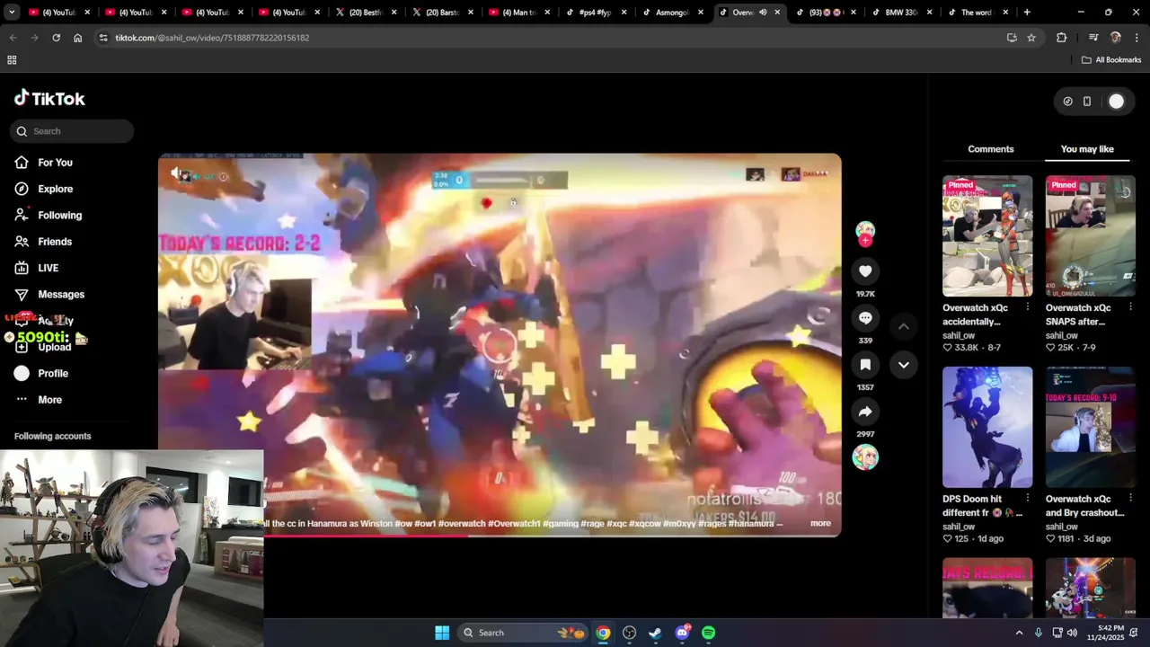Screen dimensions: 1150x647
Task: Bookmark this tab with the star icon
Action: tap(1031, 38)
